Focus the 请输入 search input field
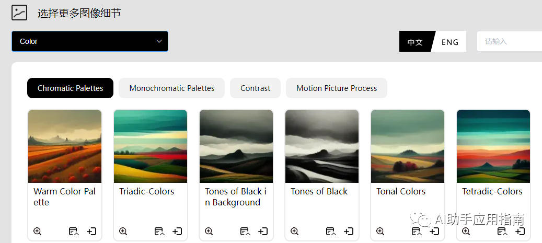 coord(510,41)
